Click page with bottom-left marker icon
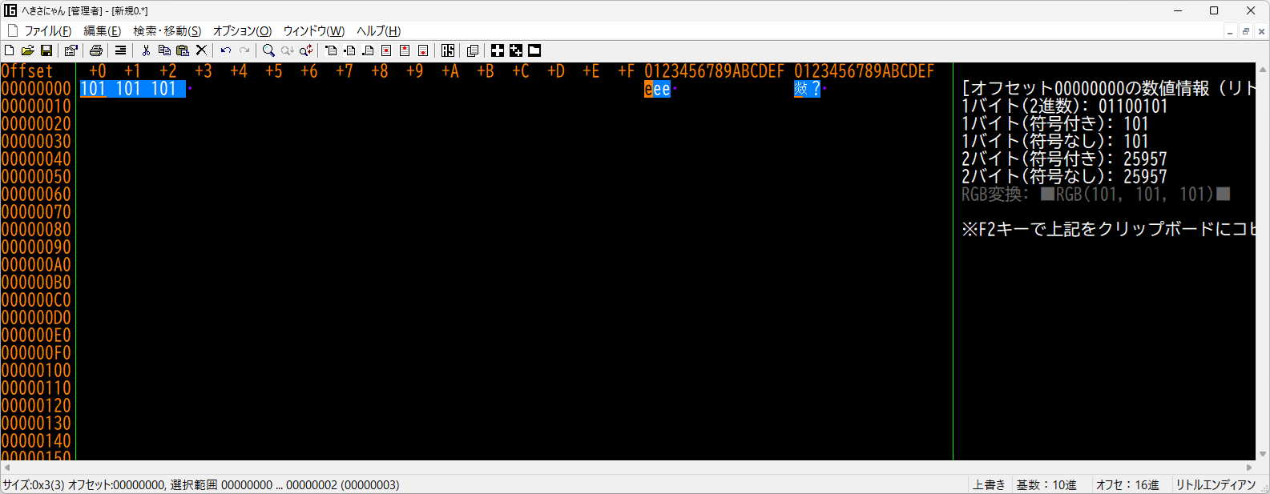Screen dimensions: 1270x494 368,50
